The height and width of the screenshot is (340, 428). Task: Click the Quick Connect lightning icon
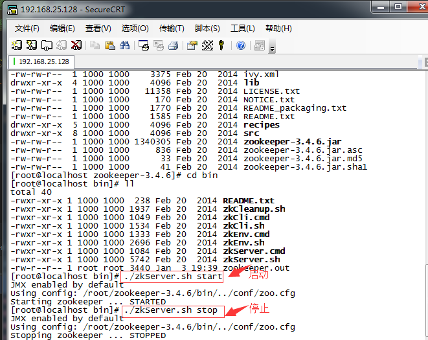[32, 45]
